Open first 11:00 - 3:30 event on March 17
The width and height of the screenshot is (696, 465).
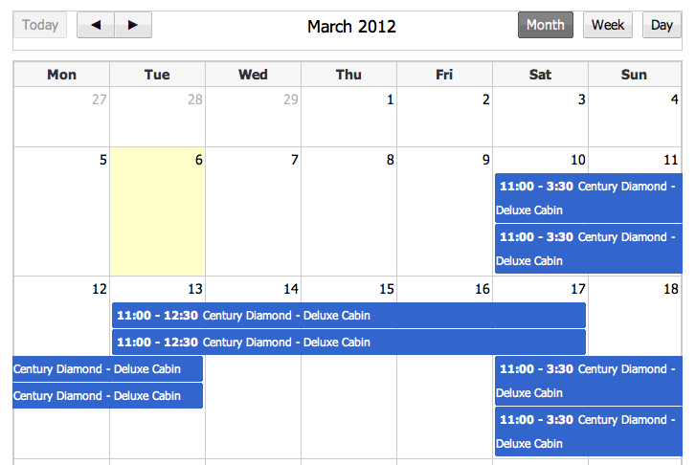[589, 381]
